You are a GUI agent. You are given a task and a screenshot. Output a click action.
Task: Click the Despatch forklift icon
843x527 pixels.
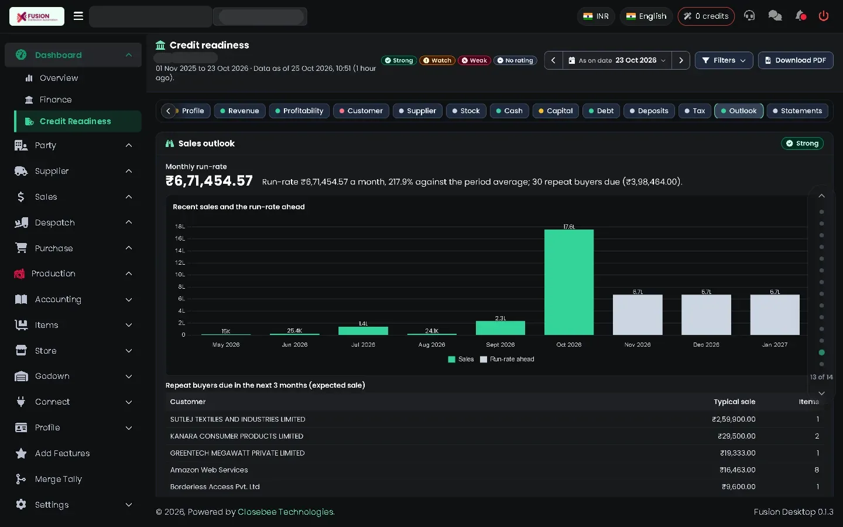click(21, 223)
